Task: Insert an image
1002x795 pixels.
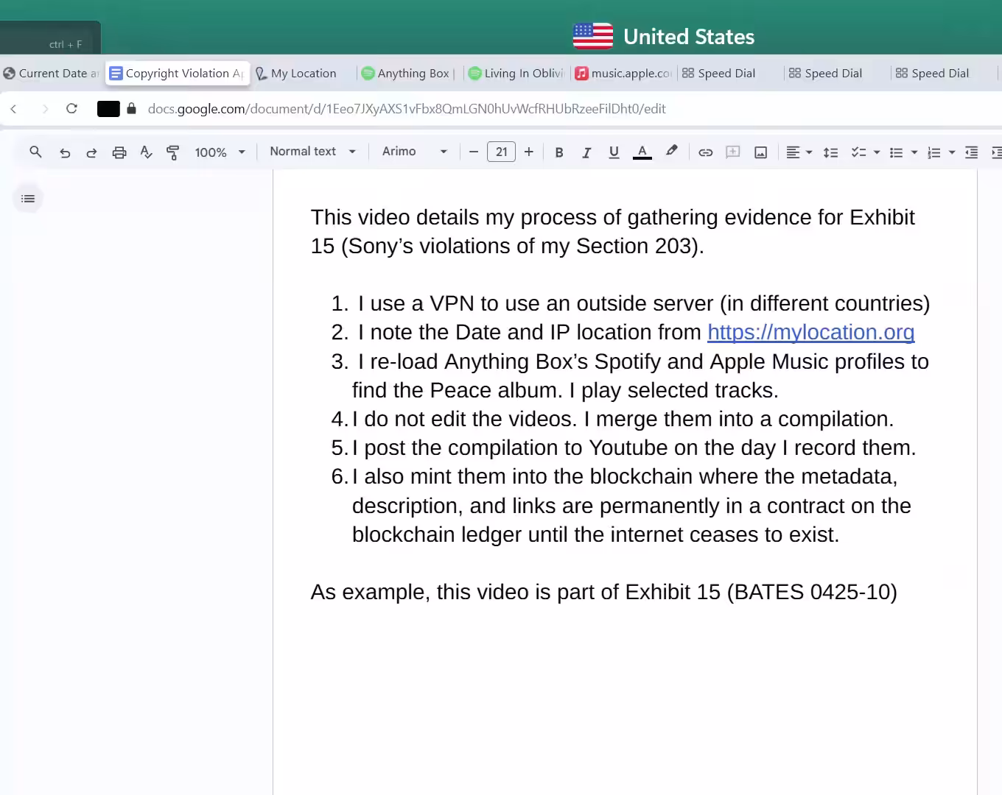Action: click(x=761, y=152)
